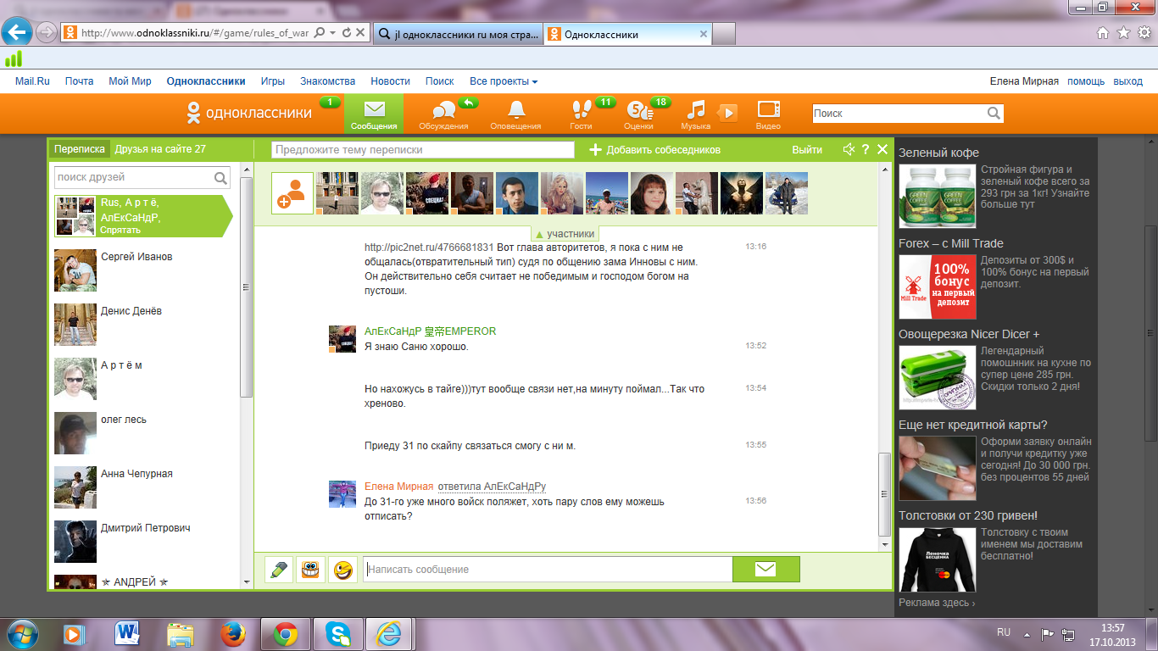Open the chat help question mark

pos(866,149)
